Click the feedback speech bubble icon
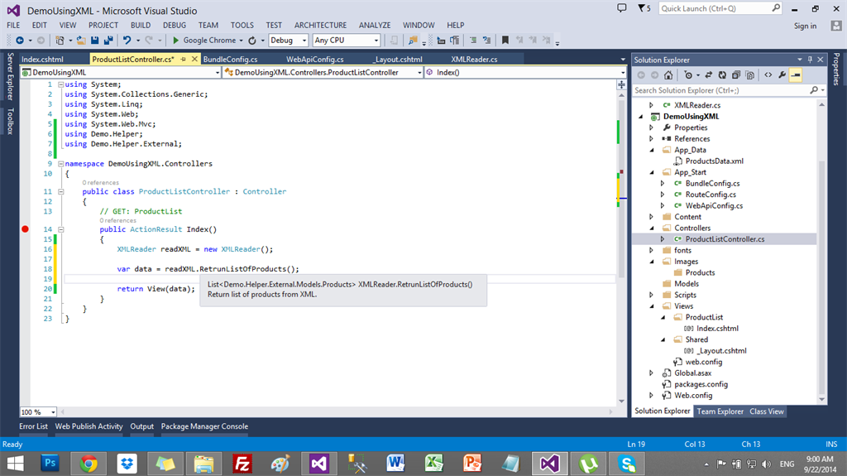The height and width of the screenshot is (476, 847). click(623, 8)
